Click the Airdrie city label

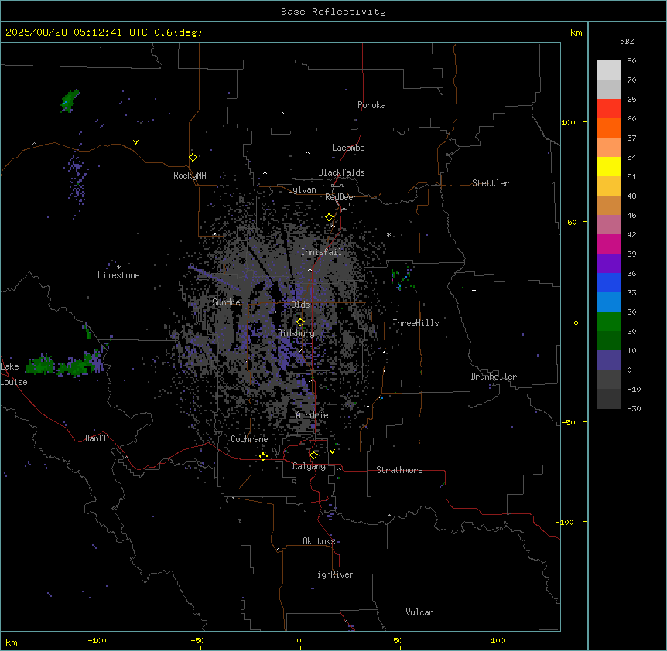[313, 415]
